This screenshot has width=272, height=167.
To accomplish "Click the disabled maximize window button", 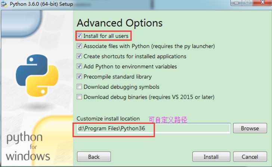I will pos(248,3).
